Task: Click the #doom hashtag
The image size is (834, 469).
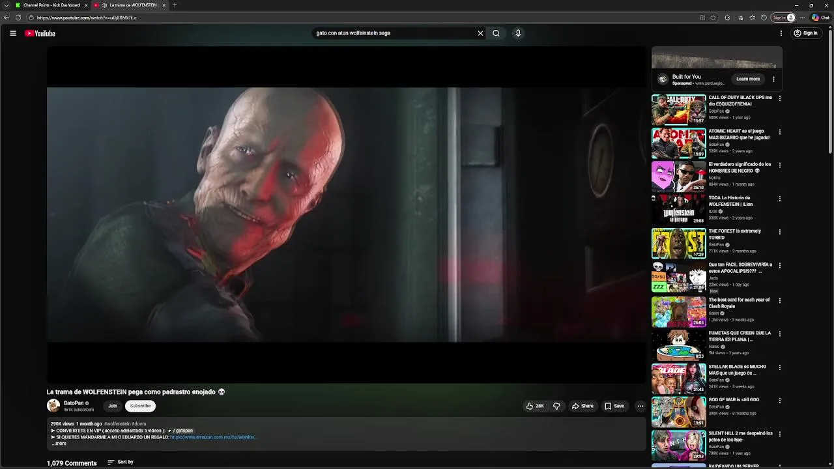Action: pos(139,424)
